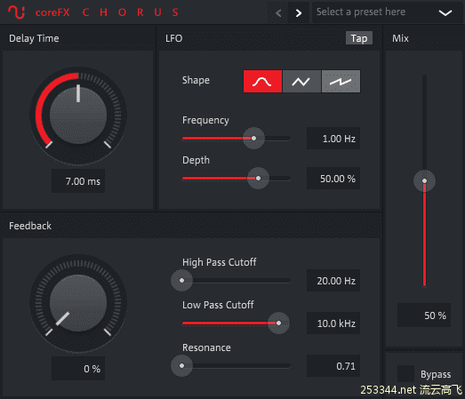Select the sine wave LFO shape

[x=262, y=81]
